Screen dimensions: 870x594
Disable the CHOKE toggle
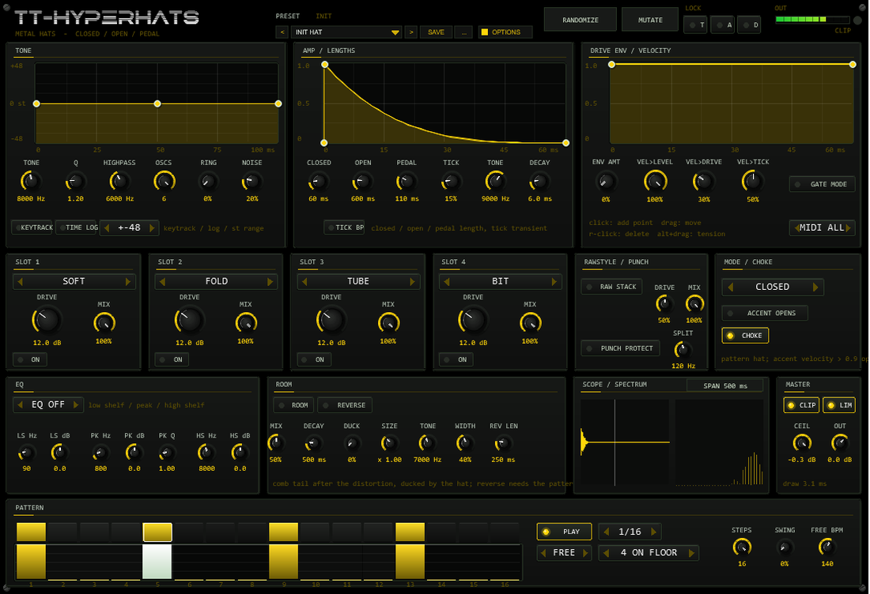pos(745,335)
